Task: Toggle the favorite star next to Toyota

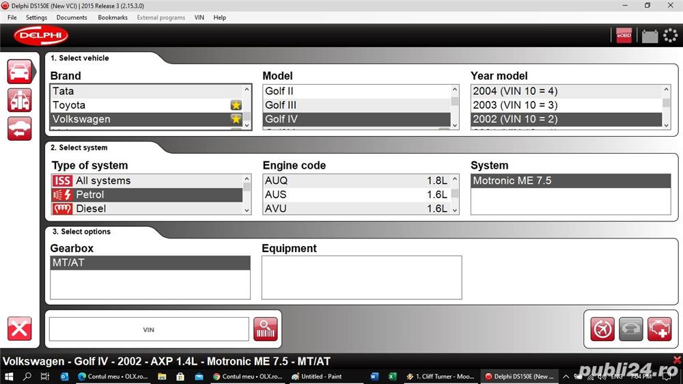Action: pos(236,105)
